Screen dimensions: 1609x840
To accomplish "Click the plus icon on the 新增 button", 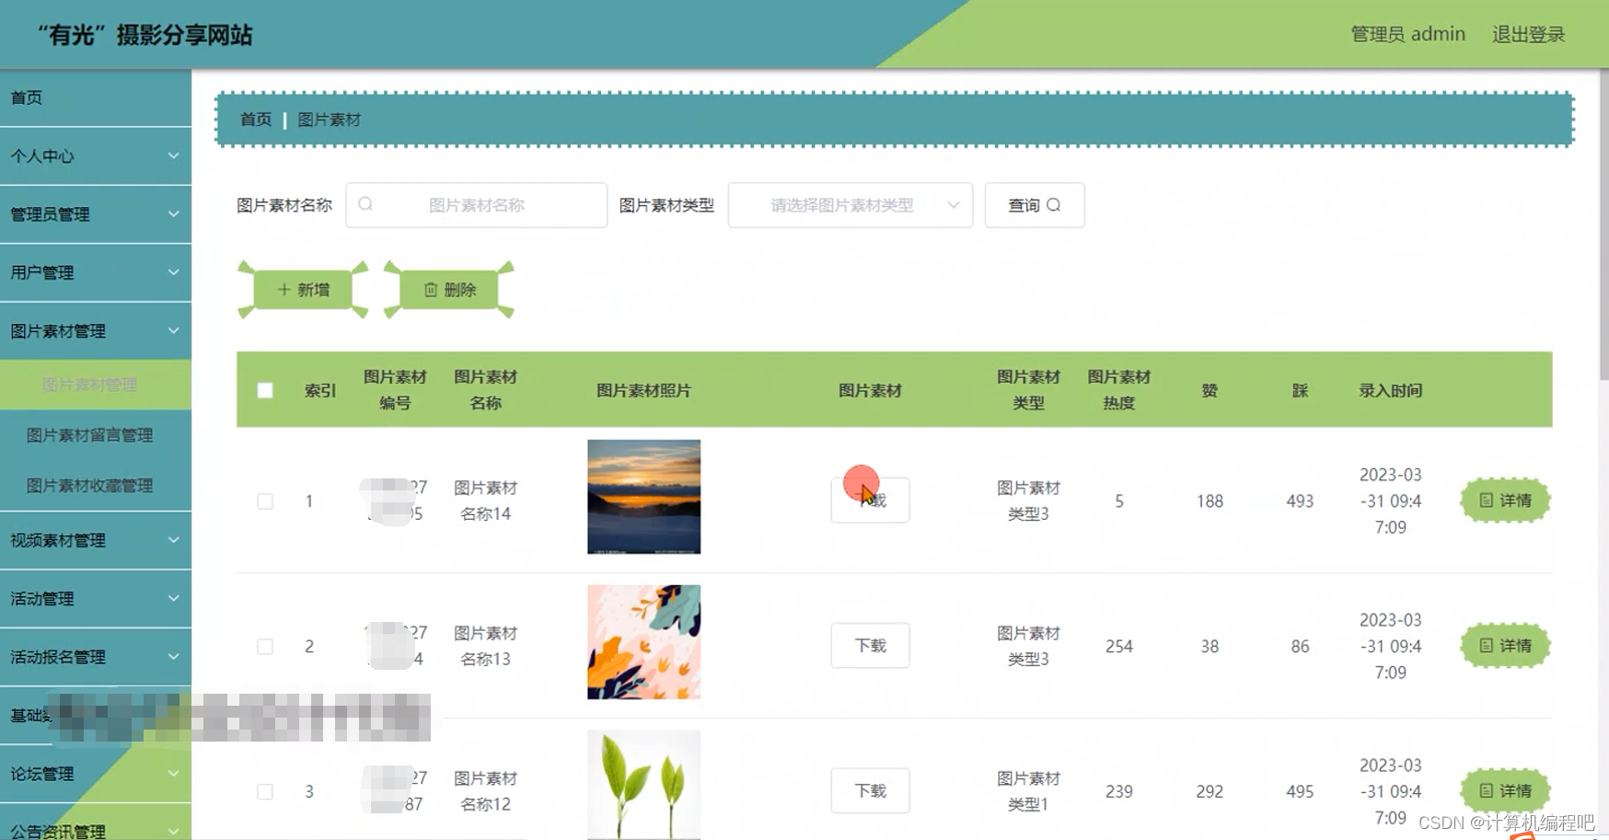I will [x=283, y=289].
